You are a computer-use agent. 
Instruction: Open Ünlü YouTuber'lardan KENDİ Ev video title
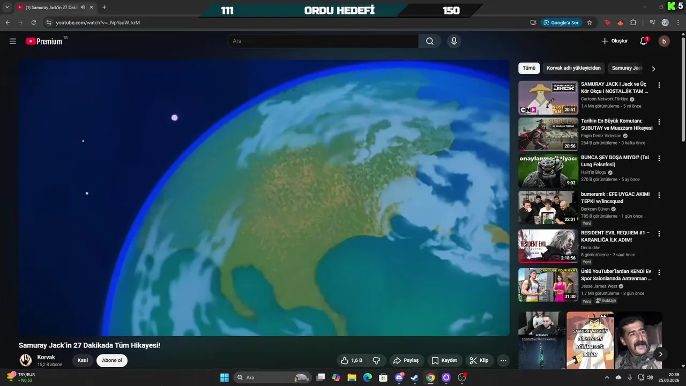coord(616,275)
